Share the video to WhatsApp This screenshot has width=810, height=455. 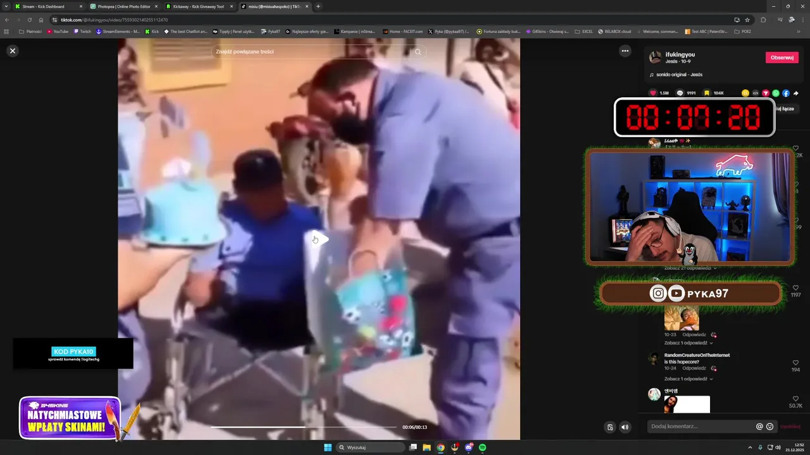pos(776,93)
